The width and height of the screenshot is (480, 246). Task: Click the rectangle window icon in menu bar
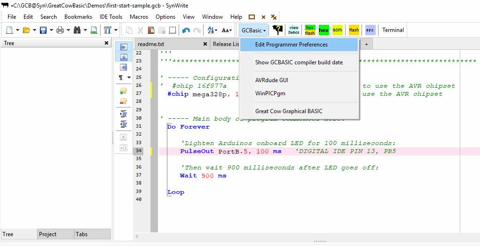coord(252,17)
